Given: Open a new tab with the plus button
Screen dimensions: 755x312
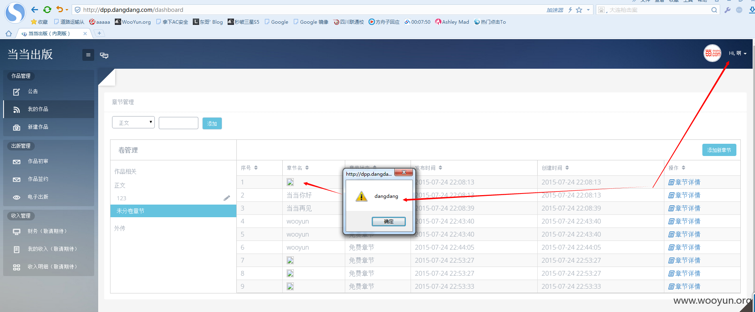Looking at the screenshot, I should coord(99,33).
